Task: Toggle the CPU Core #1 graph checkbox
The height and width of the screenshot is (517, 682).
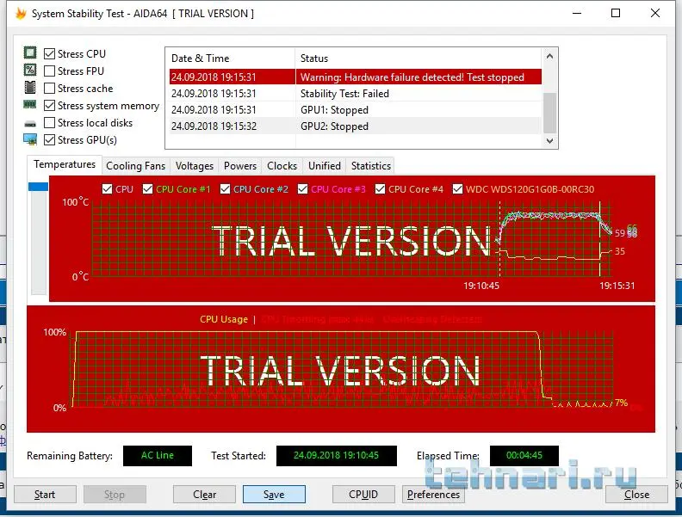Action: click(148, 189)
